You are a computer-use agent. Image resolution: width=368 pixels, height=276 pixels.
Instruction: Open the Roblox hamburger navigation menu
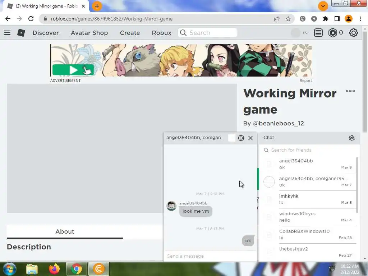click(7, 33)
